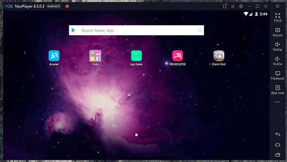Collapse the sidebar with double chevron
This screenshot has width=287, height=162.
tap(278, 6)
